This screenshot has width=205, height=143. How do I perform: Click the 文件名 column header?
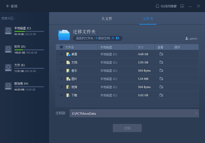69,47
